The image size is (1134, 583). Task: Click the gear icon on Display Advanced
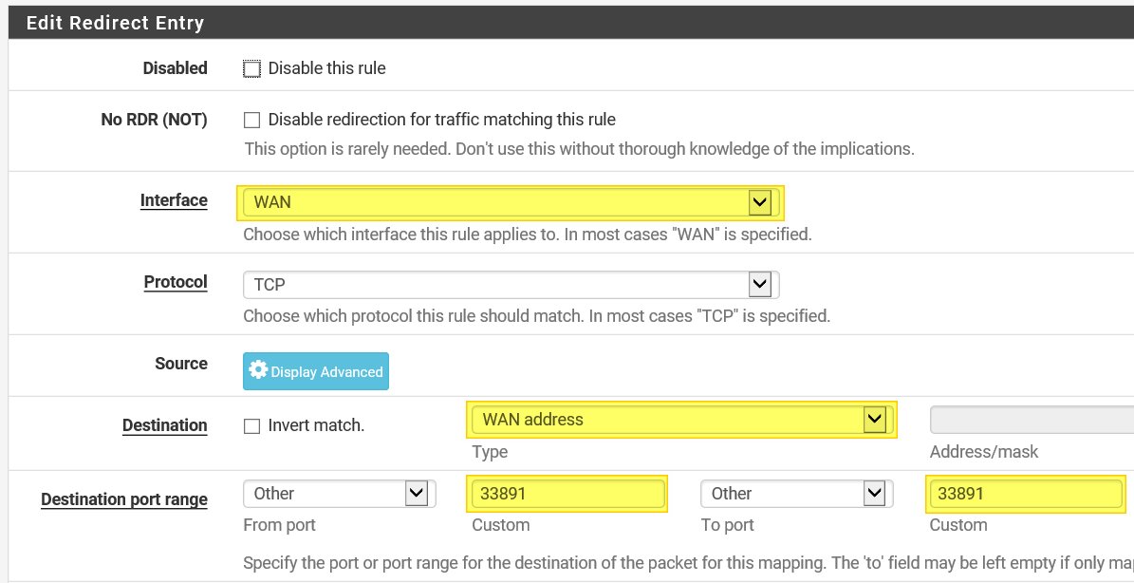[257, 371]
